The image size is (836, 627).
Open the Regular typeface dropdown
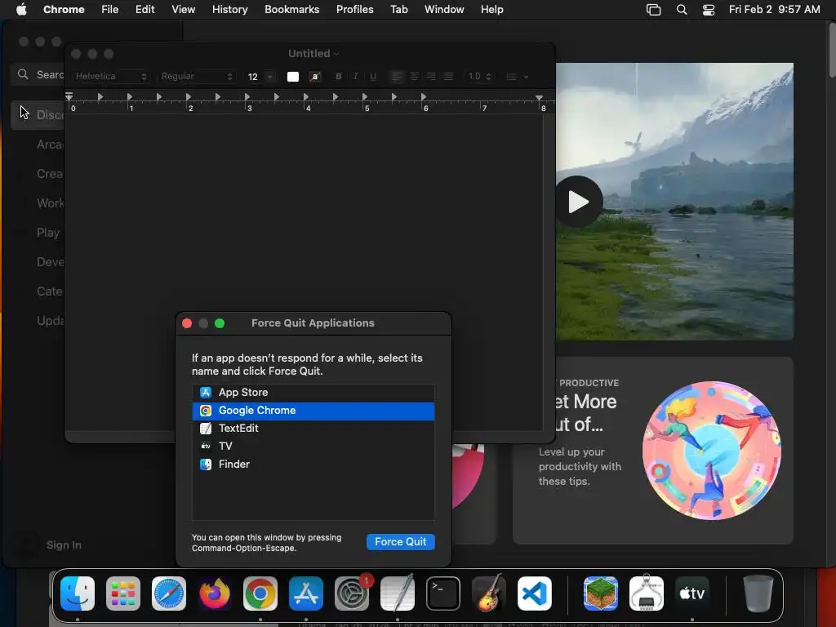tap(197, 76)
